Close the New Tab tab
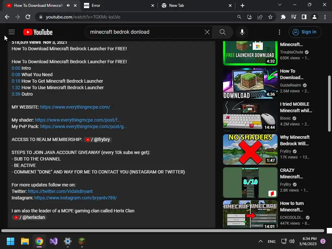332x249 pixels. point(230,6)
